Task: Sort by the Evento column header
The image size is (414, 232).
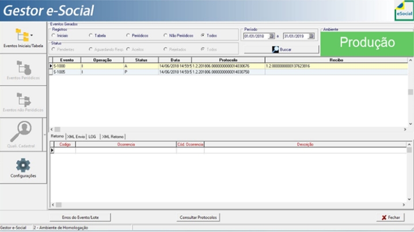Action: click(x=67, y=60)
